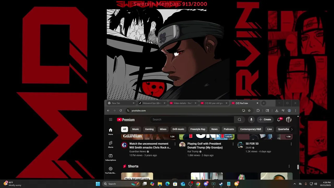Open a new browser tab with plus
Screen dimensions: 334x188
(x=264, y=103)
